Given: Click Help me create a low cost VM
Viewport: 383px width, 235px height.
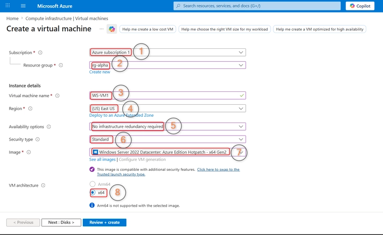Looking at the screenshot, I should point(147,29).
